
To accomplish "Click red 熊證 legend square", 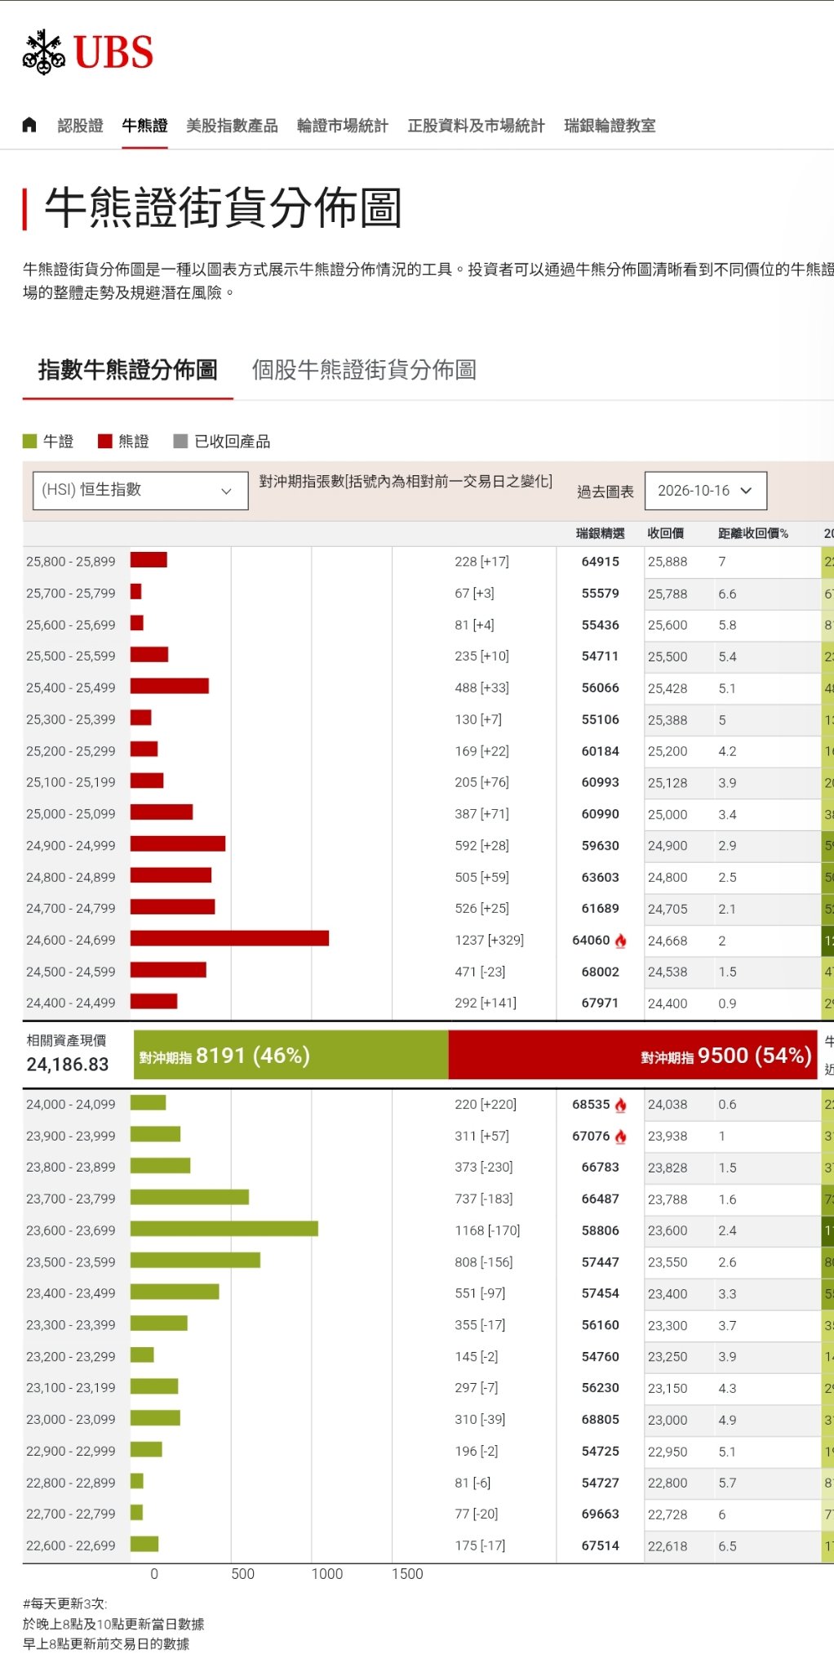I will click(x=104, y=442).
